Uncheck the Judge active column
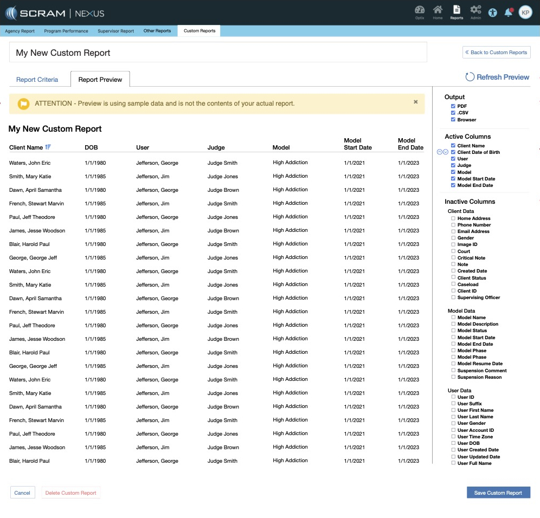540x518 pixels. 453,166
